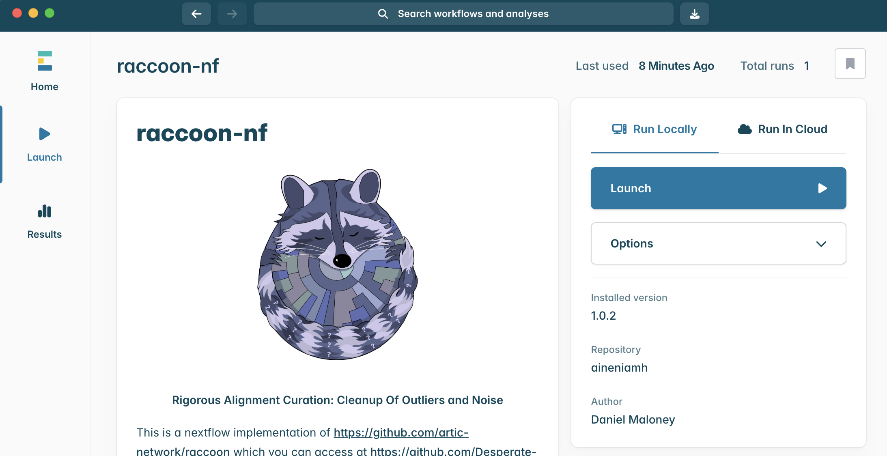
Task: Click the back arrow navigation button
Action: point(196,14)
